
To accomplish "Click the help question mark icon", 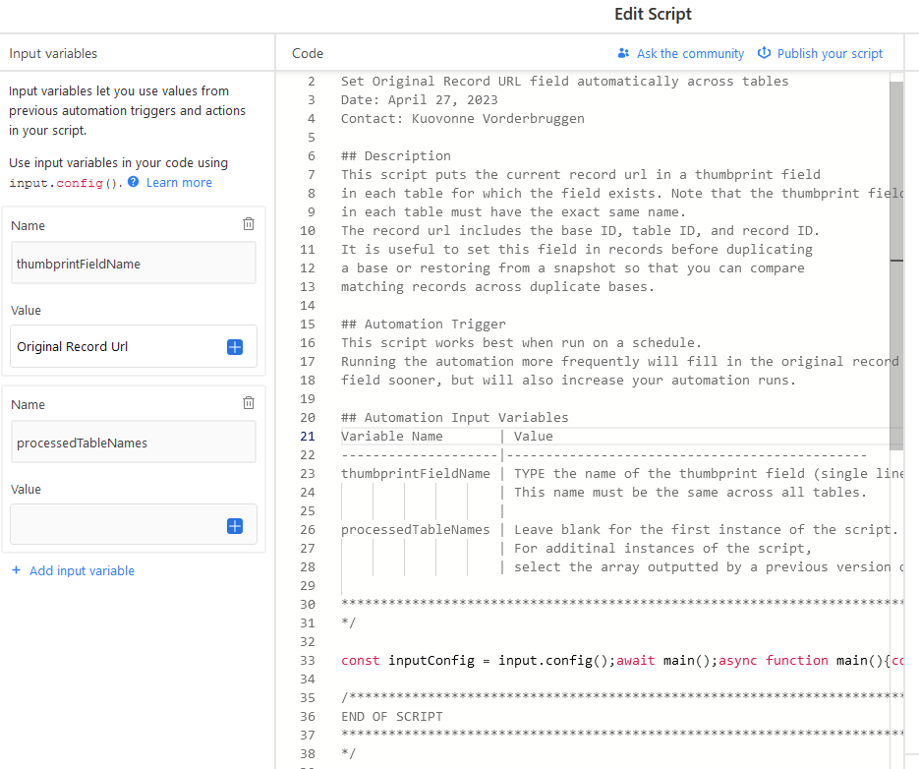I will pyautogui.click(x=134, y=182).
